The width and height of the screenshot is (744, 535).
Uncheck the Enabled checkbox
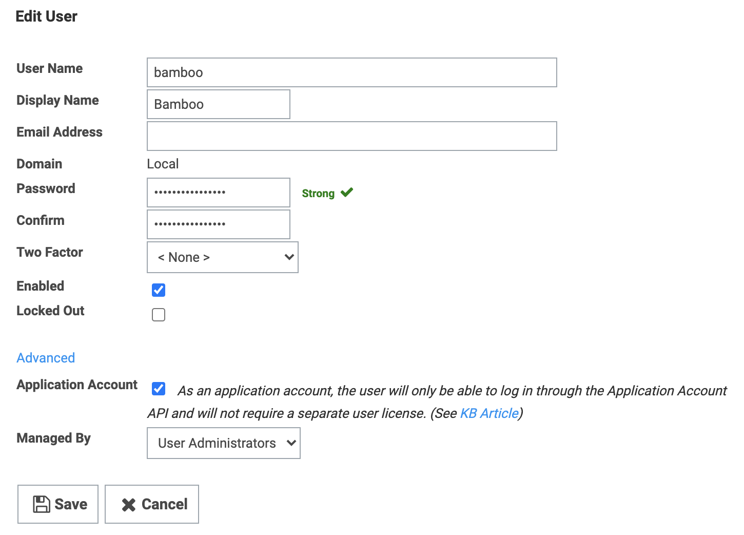[159, 290]
